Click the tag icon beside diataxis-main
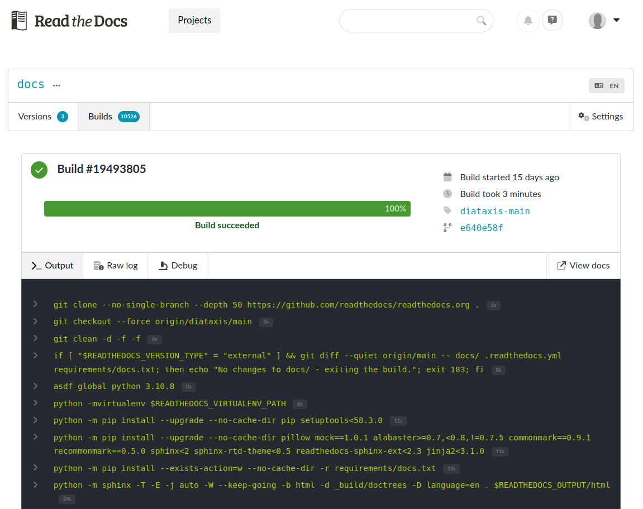This screenshot has height=509, width=643. pos(447,210)
